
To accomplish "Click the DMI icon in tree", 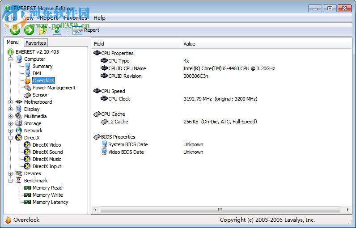I will pos(27,73).
